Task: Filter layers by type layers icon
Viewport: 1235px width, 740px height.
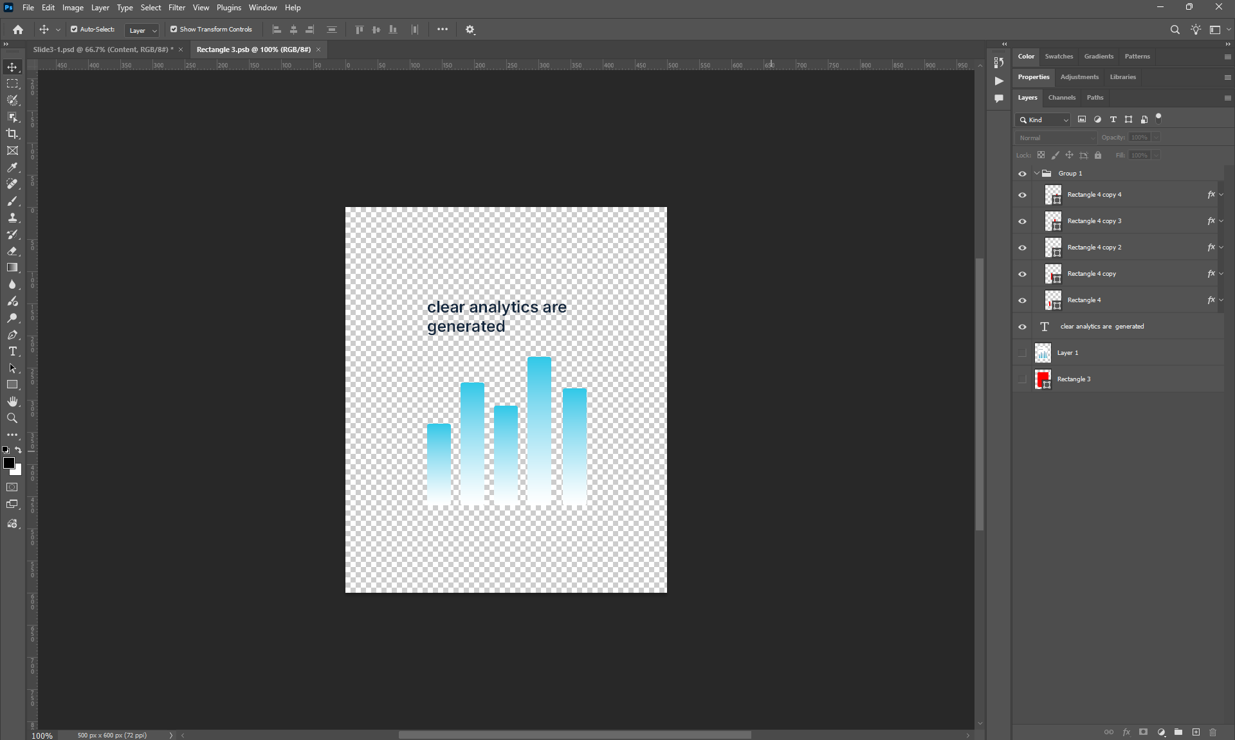Action: point(1113,120)
